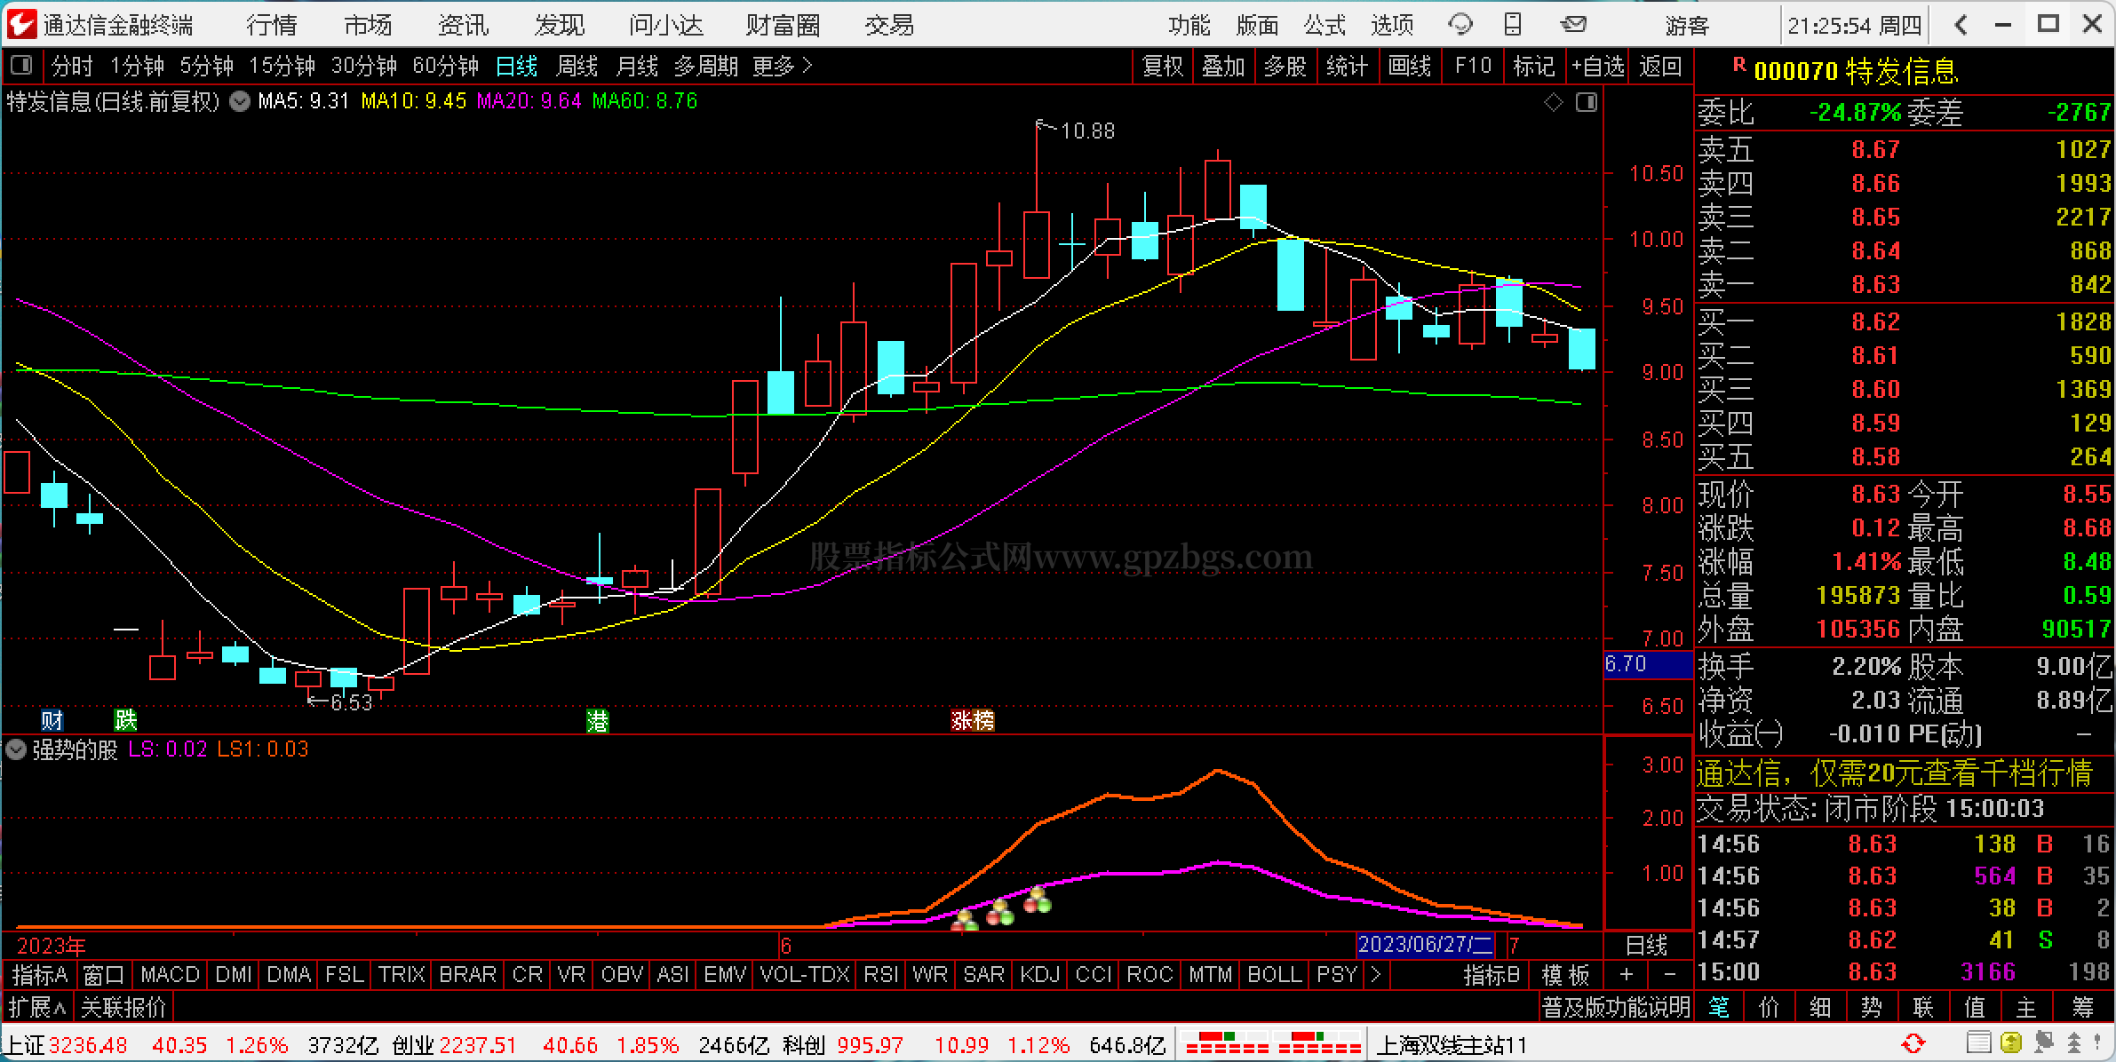Select the 15分钟 period
Viewport: 2116px width, 1062px height.
pos(282,67)
